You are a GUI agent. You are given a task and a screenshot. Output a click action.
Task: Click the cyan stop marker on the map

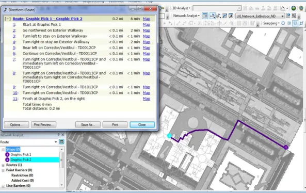tap(169, 135)
